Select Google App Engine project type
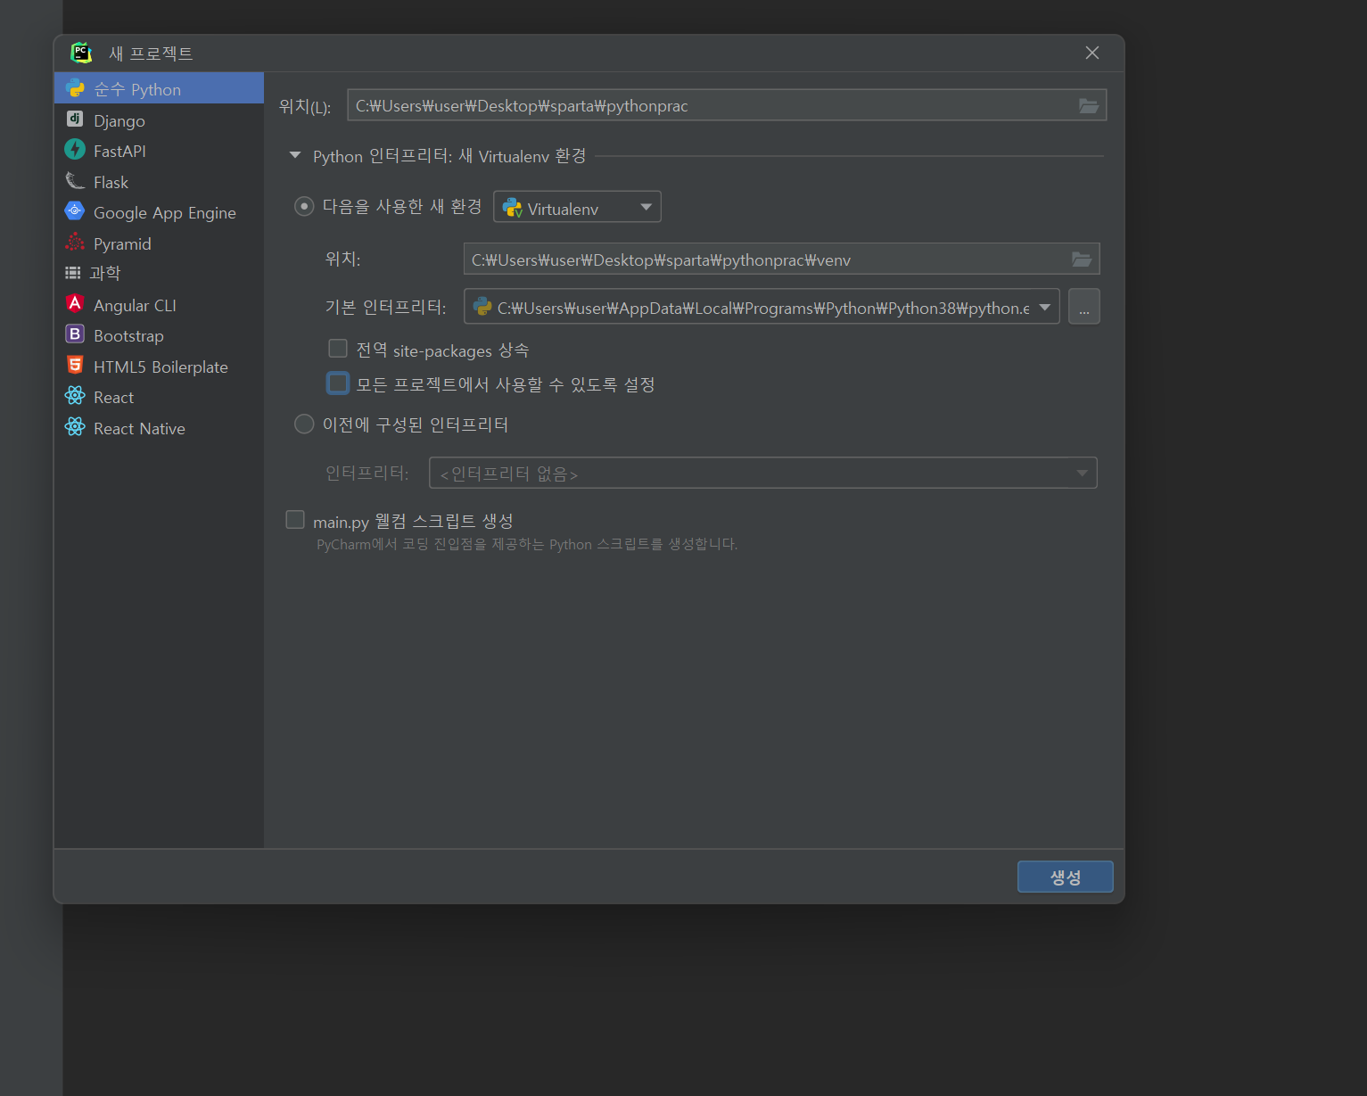1367x1096 pixels. 160,212
